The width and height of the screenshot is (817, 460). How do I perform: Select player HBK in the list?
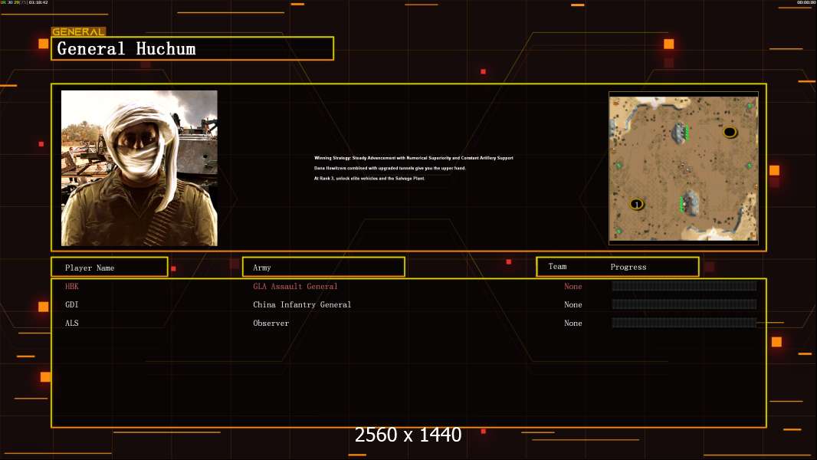pyautogui.click(x=72, y=286)
